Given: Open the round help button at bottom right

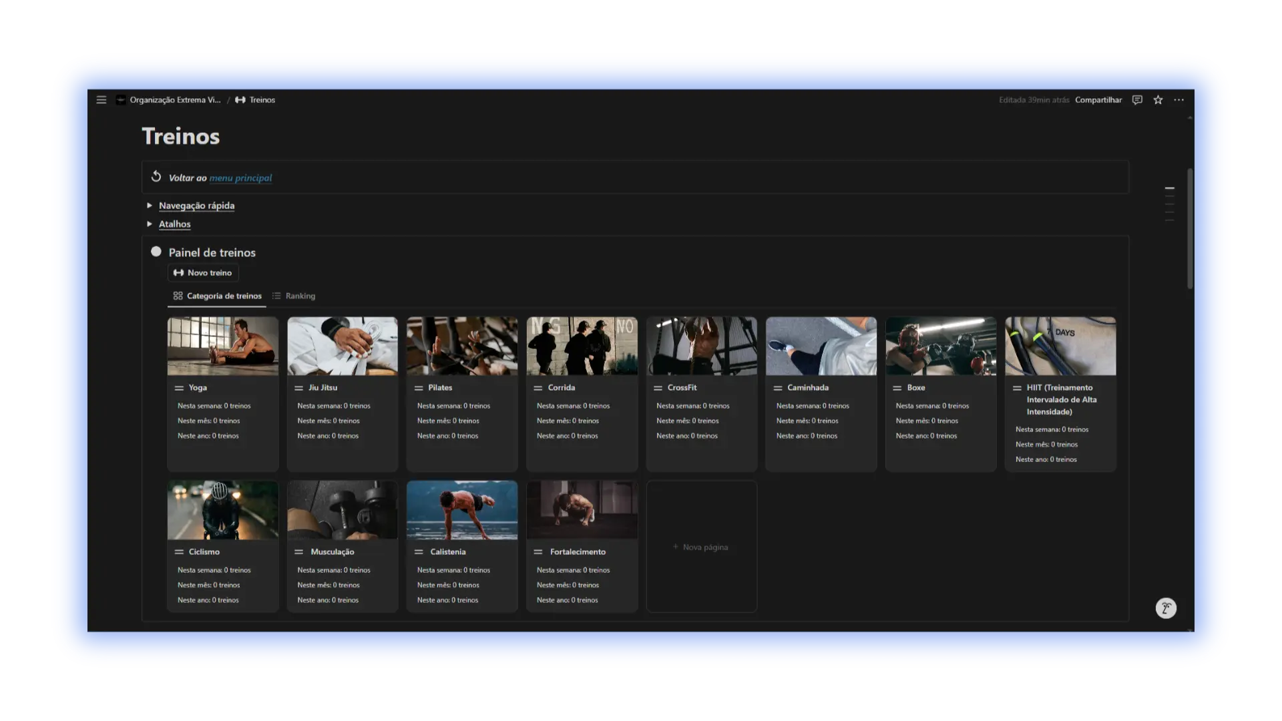Looking at the screenshot, I should [1166, 608].
